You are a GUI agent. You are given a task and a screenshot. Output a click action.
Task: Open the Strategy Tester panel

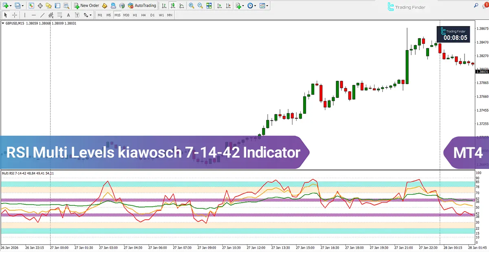click(66, 6)
